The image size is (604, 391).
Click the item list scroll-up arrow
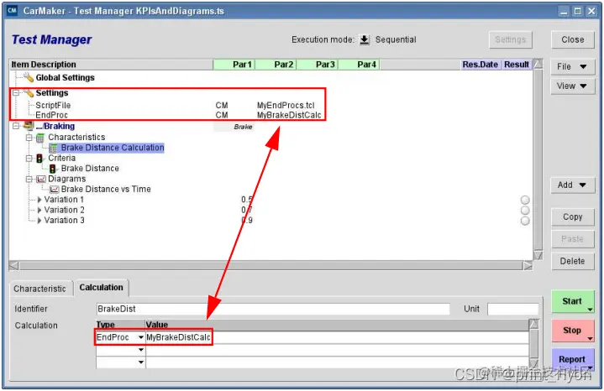(x=538, y=64)
